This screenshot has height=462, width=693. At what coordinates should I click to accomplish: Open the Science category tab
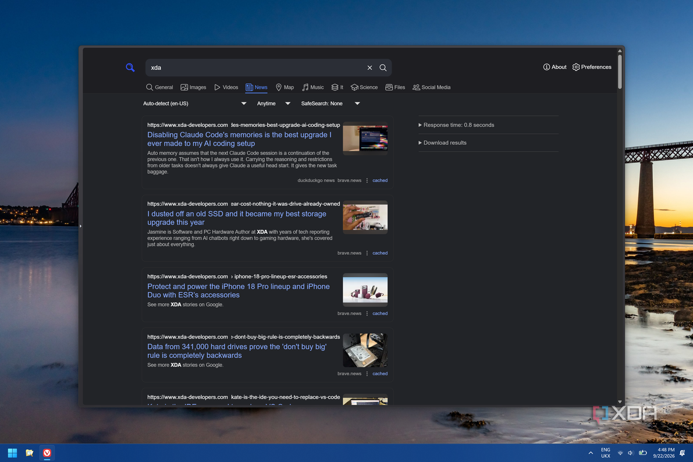pyautogui.click(x=364, y=87)
